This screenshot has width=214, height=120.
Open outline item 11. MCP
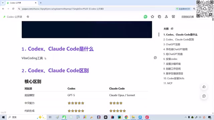tap(168, 83)
